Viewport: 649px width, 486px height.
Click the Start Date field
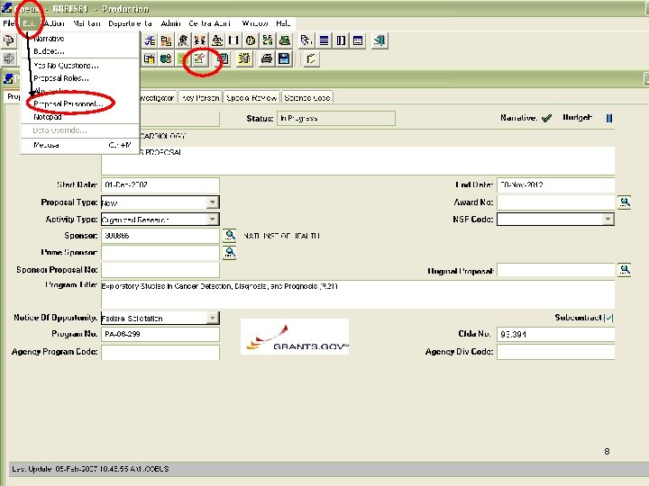pyautogui.click(x=160, y=185)
